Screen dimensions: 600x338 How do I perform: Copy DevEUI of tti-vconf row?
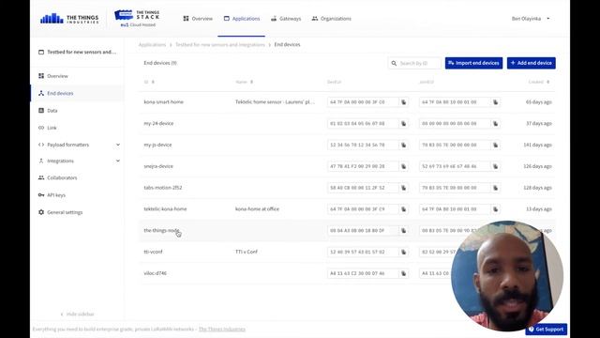point(403,253)
